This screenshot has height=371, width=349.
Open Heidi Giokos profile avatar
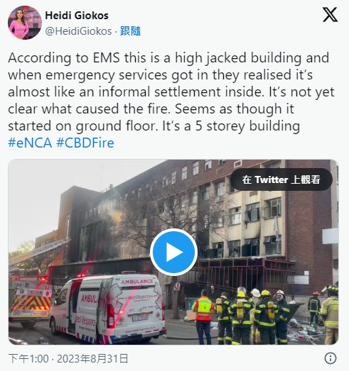pyautogui.click(x=25, y=23)
